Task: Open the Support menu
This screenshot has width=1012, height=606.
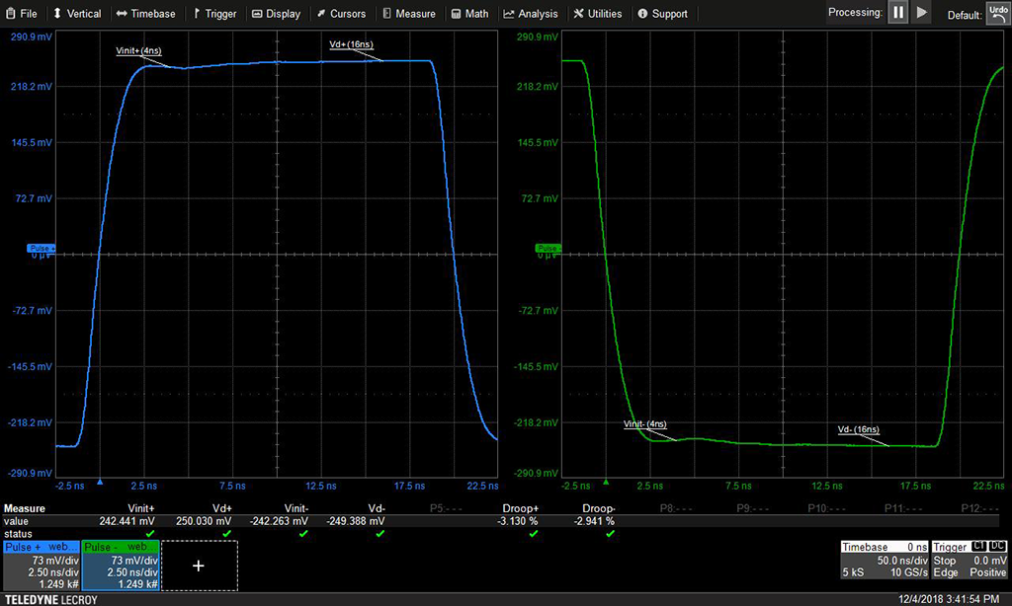Action: point(662,14)
